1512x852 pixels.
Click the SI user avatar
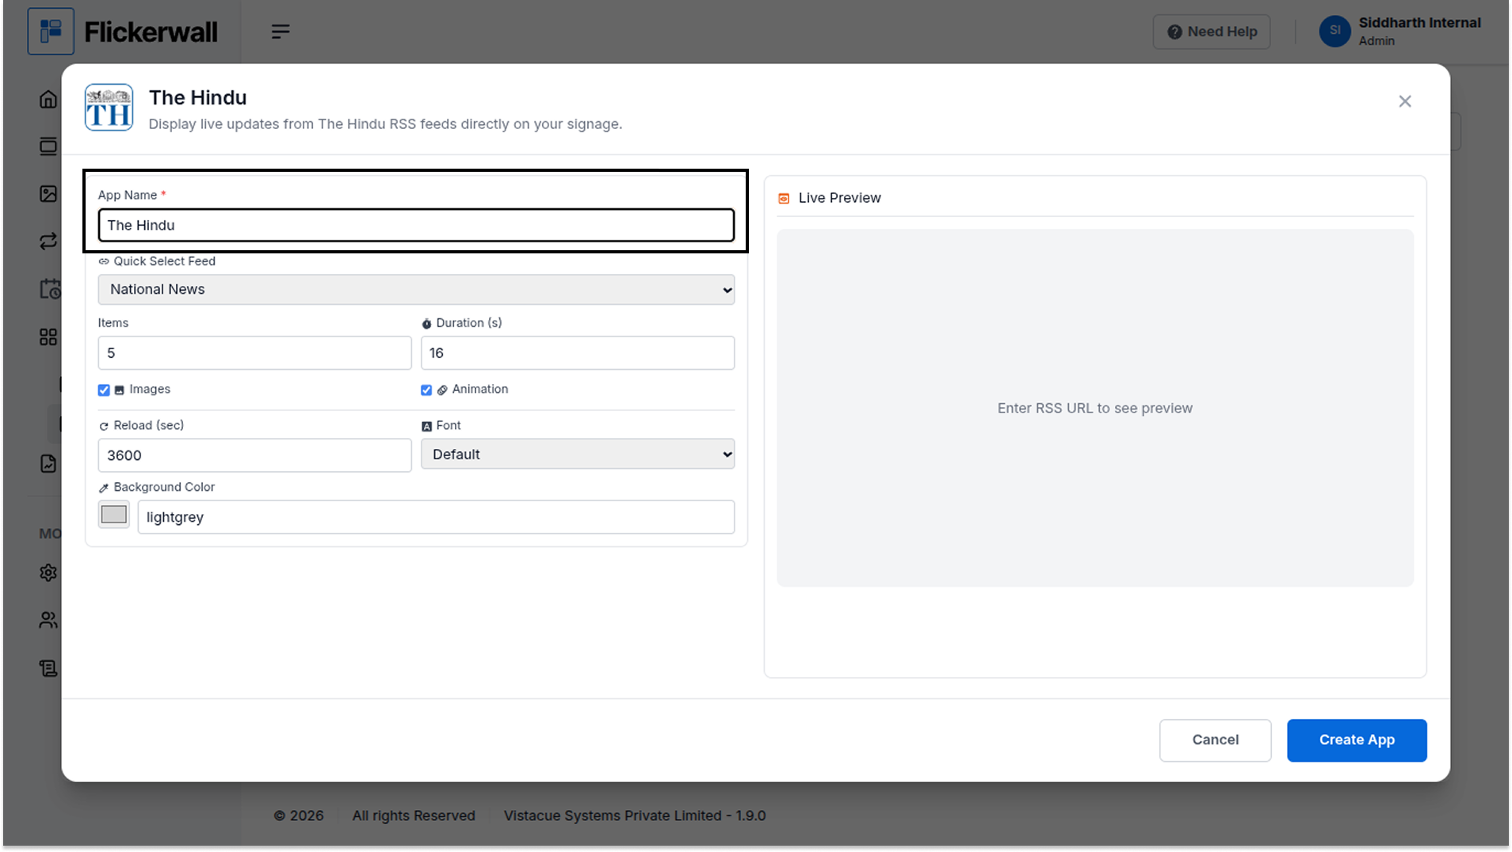pyautogui.click(x=1334, y=32)
